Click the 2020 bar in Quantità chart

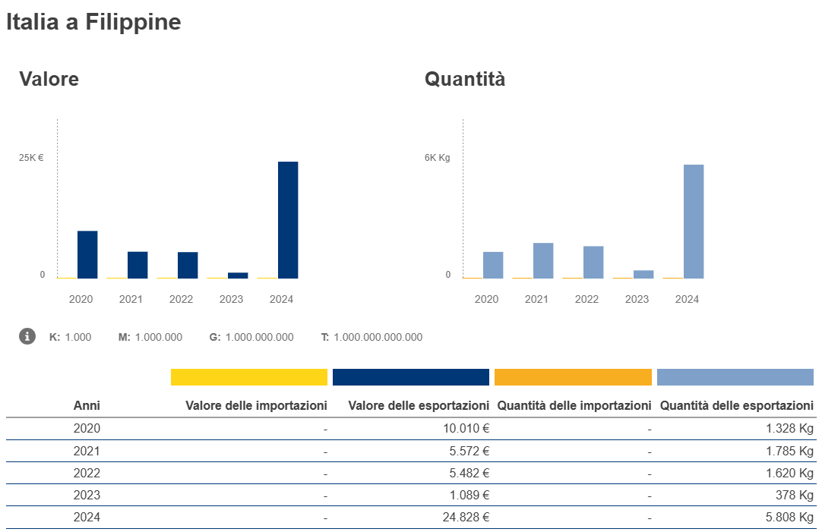(493, 265)
